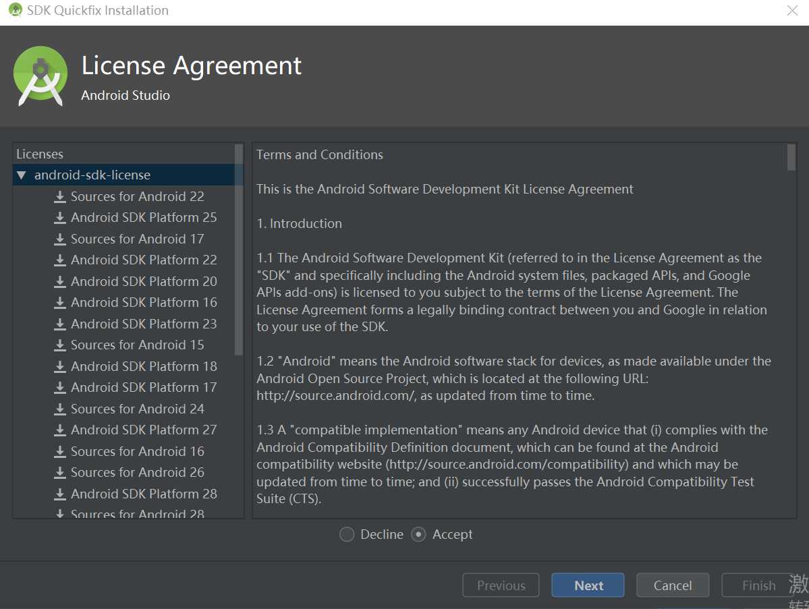Image resolution: width=809 pixels, height=609 pixels.
Task: Click download icon beside Android SDK Platform 28
Action: click(x=60, y=494)
